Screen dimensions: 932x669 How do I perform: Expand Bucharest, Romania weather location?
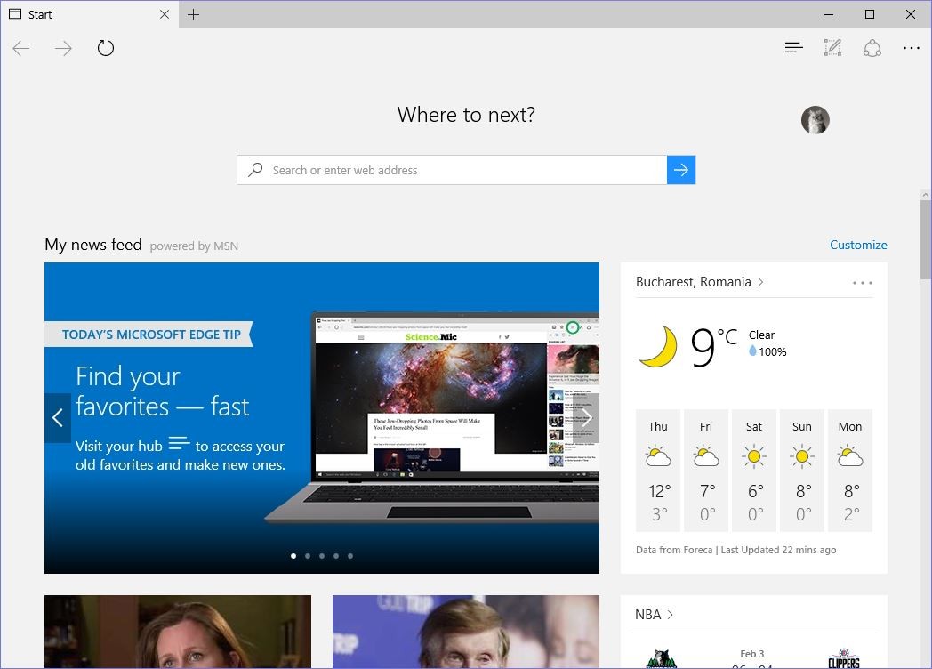699,282
